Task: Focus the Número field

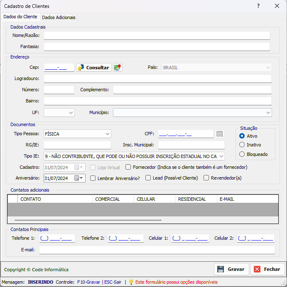Action: click(59, 90)
